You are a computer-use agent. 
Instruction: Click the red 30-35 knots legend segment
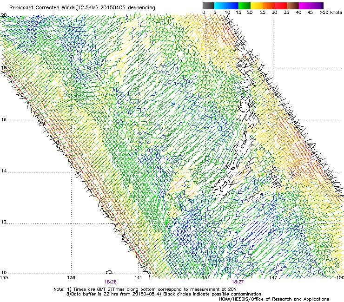[x=281, y=6]
